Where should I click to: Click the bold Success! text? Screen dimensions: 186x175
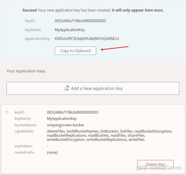click(30, 10)
